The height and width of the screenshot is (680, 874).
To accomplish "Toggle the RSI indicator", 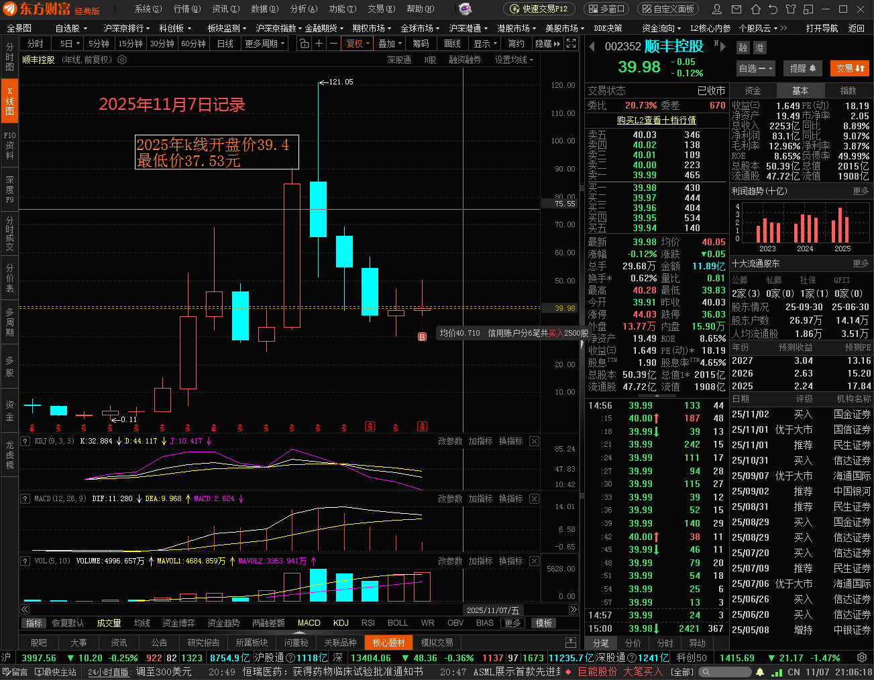I will click(x=368, y=623).
